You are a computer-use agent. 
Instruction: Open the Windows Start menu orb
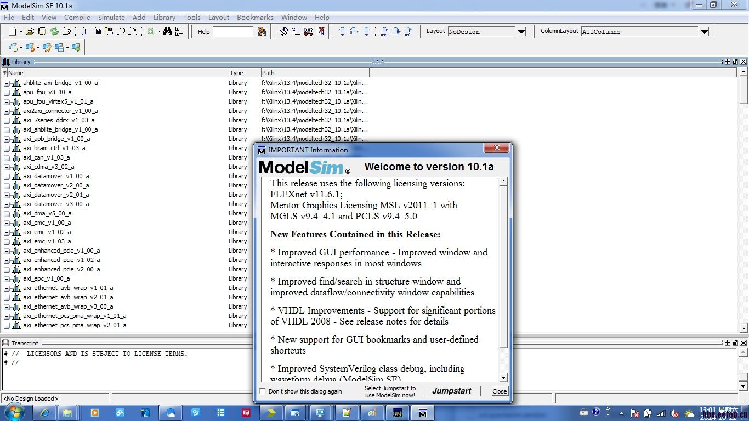tap(13, 412)
